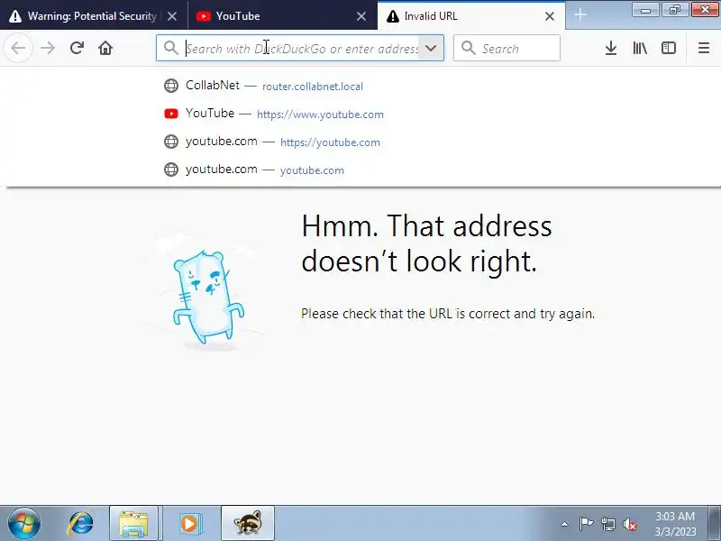Viewport: 721px width, 541px height.
Task: Show hidden system tray icons
Action: [565, 524]
